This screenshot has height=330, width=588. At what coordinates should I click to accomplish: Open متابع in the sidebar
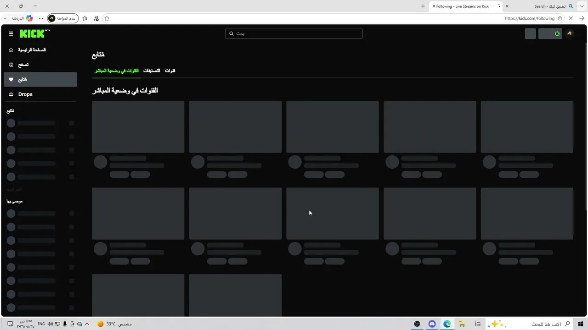point(40,79)
